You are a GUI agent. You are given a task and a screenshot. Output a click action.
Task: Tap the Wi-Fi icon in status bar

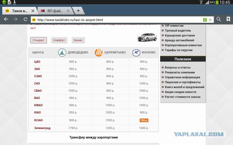tap(201, 2)
